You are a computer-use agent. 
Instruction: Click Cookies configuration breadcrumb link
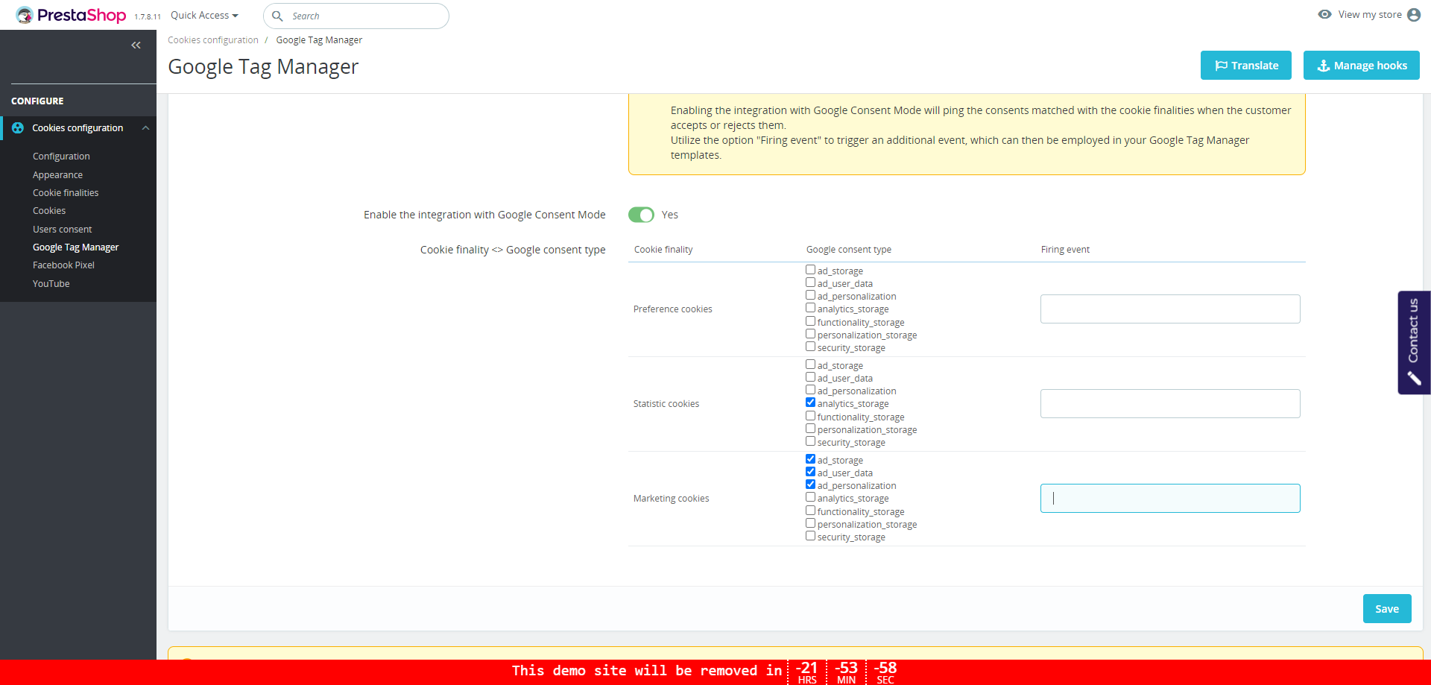pyautogui.click(x=213, y=40)
